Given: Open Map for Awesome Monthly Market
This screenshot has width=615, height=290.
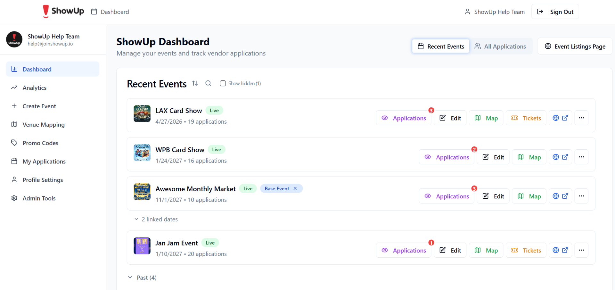Looking at the screenshot, I should point(529,196).
